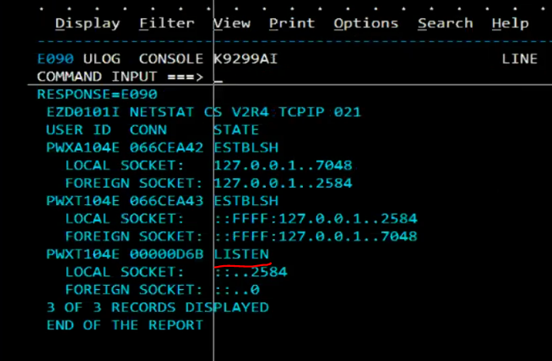552x361 pixels.
Task: Click the ULOG label in title line
Action: pos(102,59)
